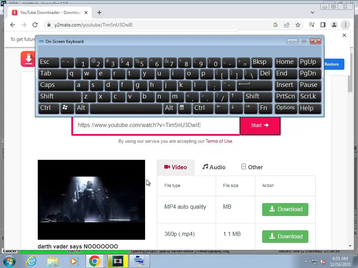Click the YouTube URL input field
Image resolution: width=358 pixels, height=268 pixels.
click(156, 125)
